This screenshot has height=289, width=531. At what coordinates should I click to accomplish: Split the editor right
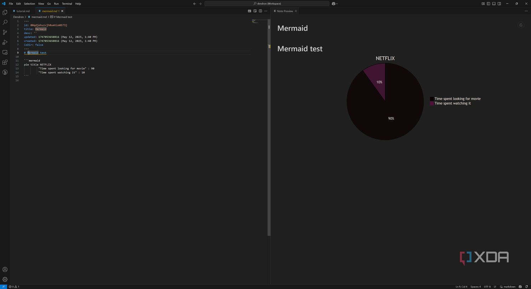pos(260,11)
